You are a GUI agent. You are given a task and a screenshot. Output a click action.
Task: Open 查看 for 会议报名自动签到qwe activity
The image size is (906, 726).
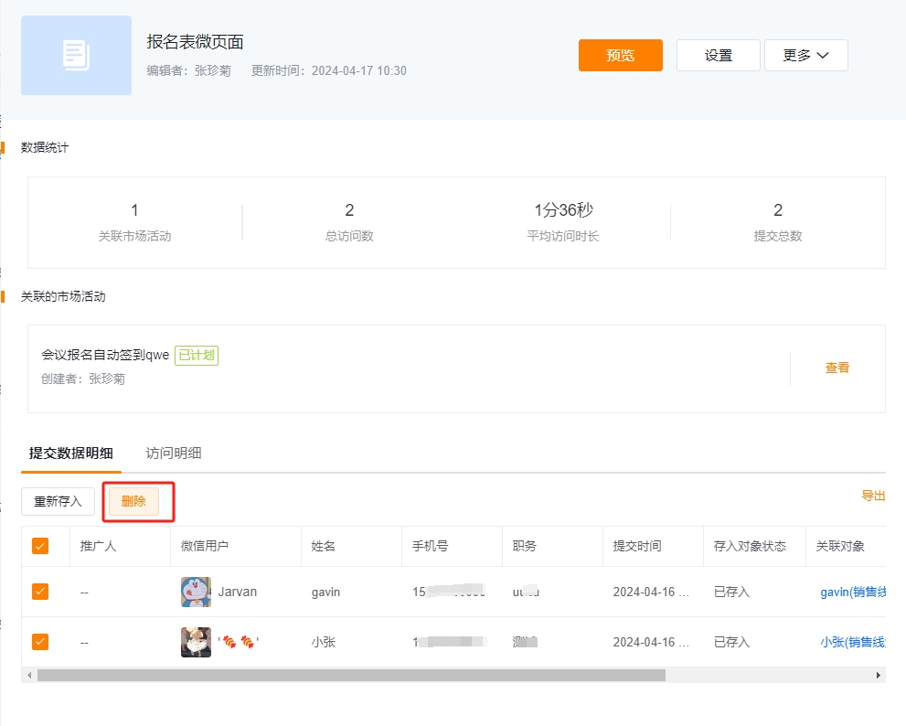(x=836, y=368)
